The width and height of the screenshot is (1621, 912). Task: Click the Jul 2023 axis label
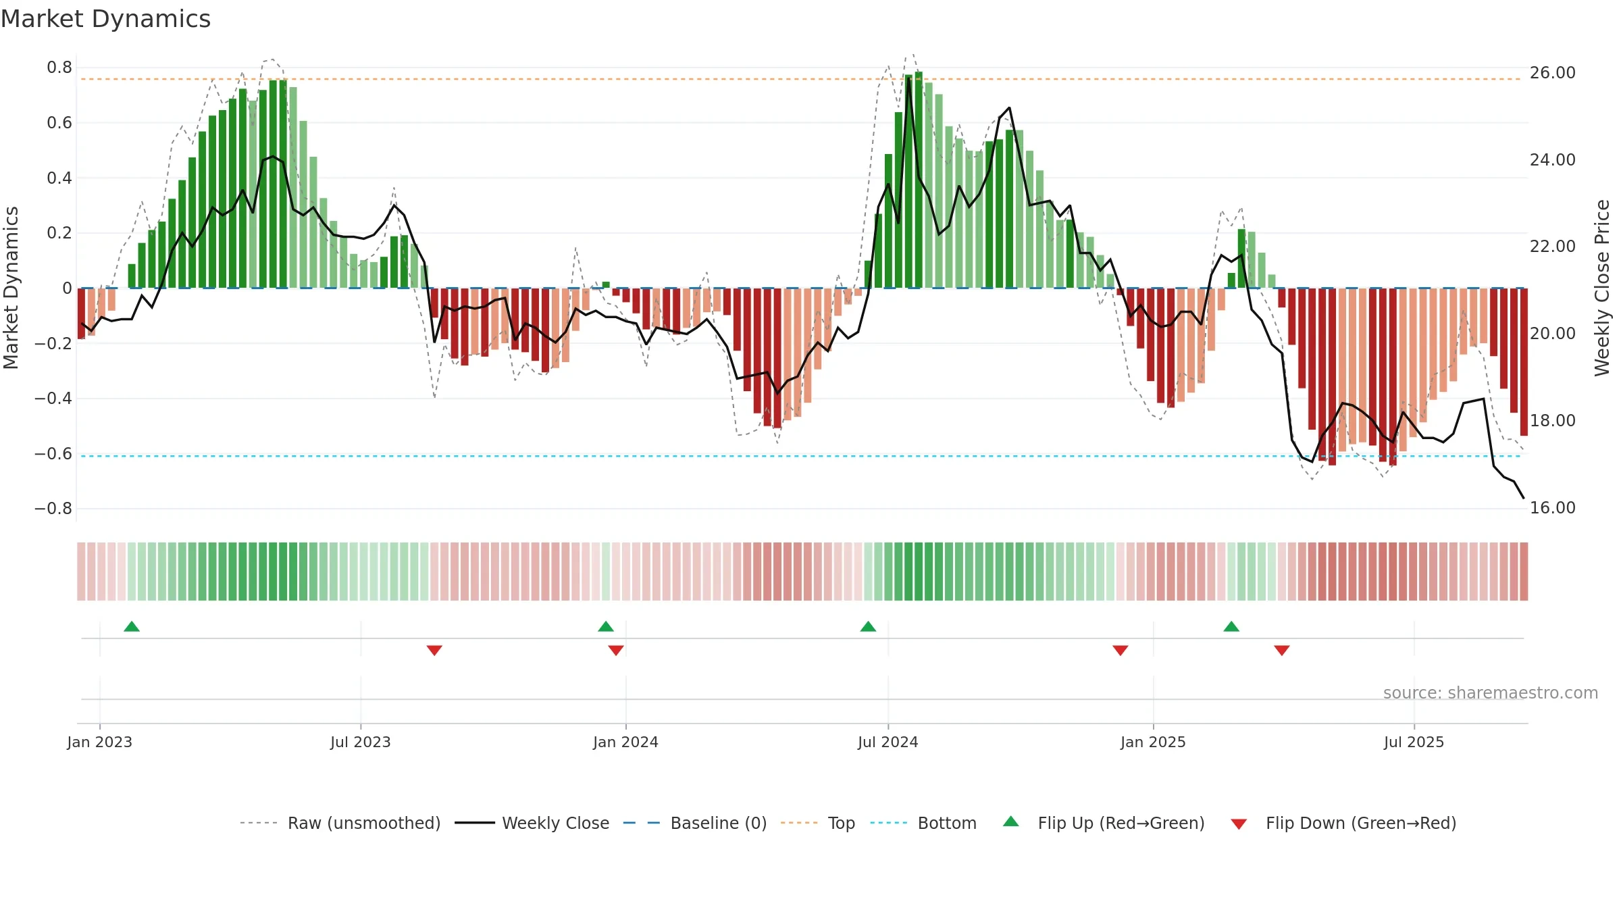coord(361,742)
